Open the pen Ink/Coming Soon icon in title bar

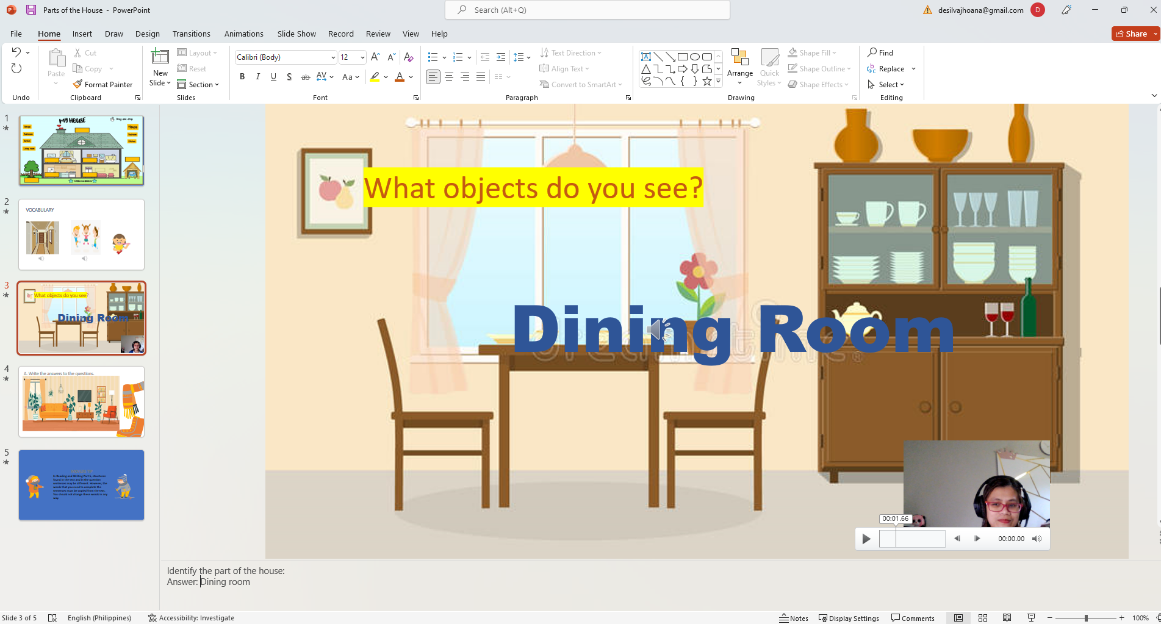click(x=1066, y=10)
